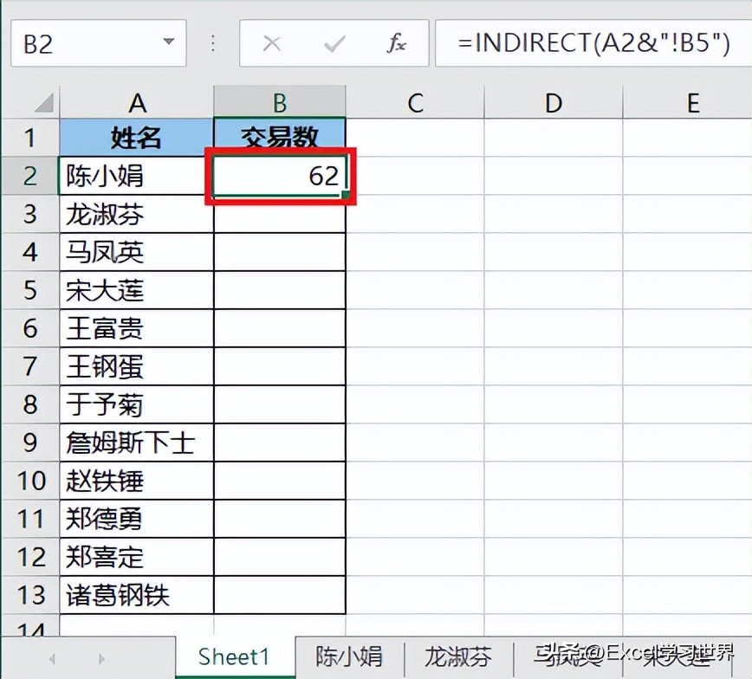
Task: Select empty cell B13 beside 诸葛钢铁
Action: [280, 595]
